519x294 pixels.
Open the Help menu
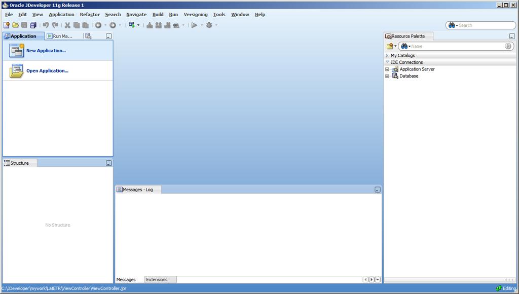[260, 15]
